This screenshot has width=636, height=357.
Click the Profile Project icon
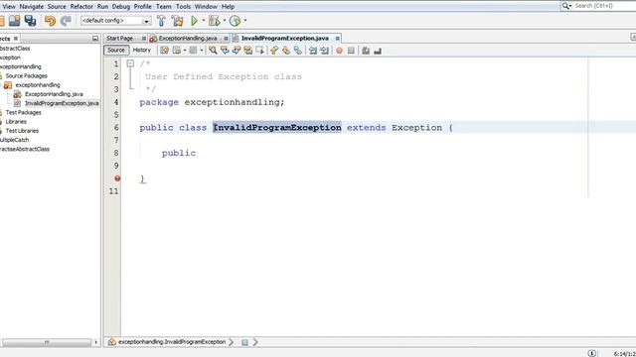[x=235, y=21]
